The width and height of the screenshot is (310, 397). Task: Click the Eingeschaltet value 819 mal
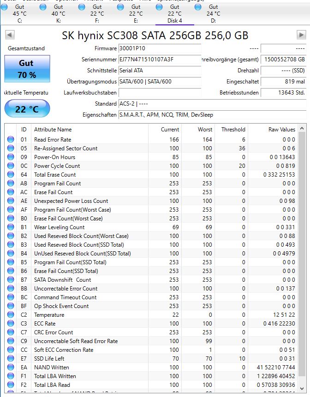tap(283, 82)
